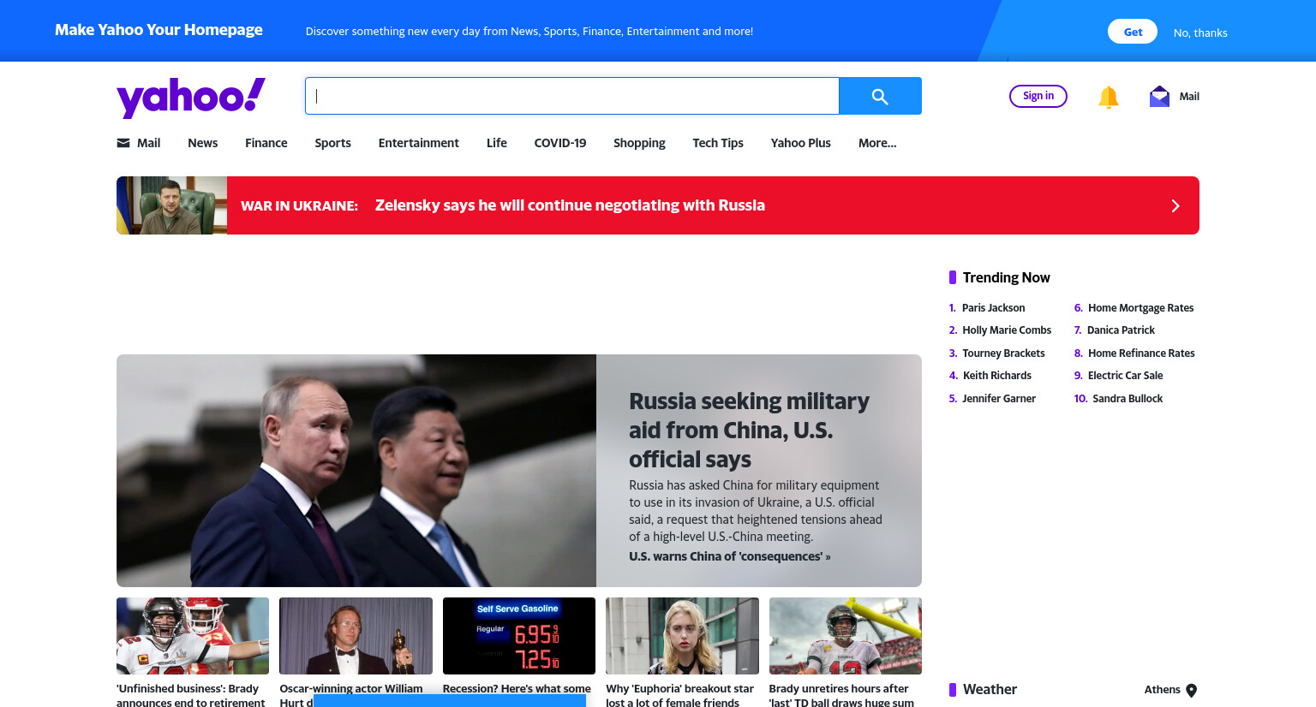1316x707 pixels.
Task: Open the Entertainment navigation tab
Action: tap(419, 143)
